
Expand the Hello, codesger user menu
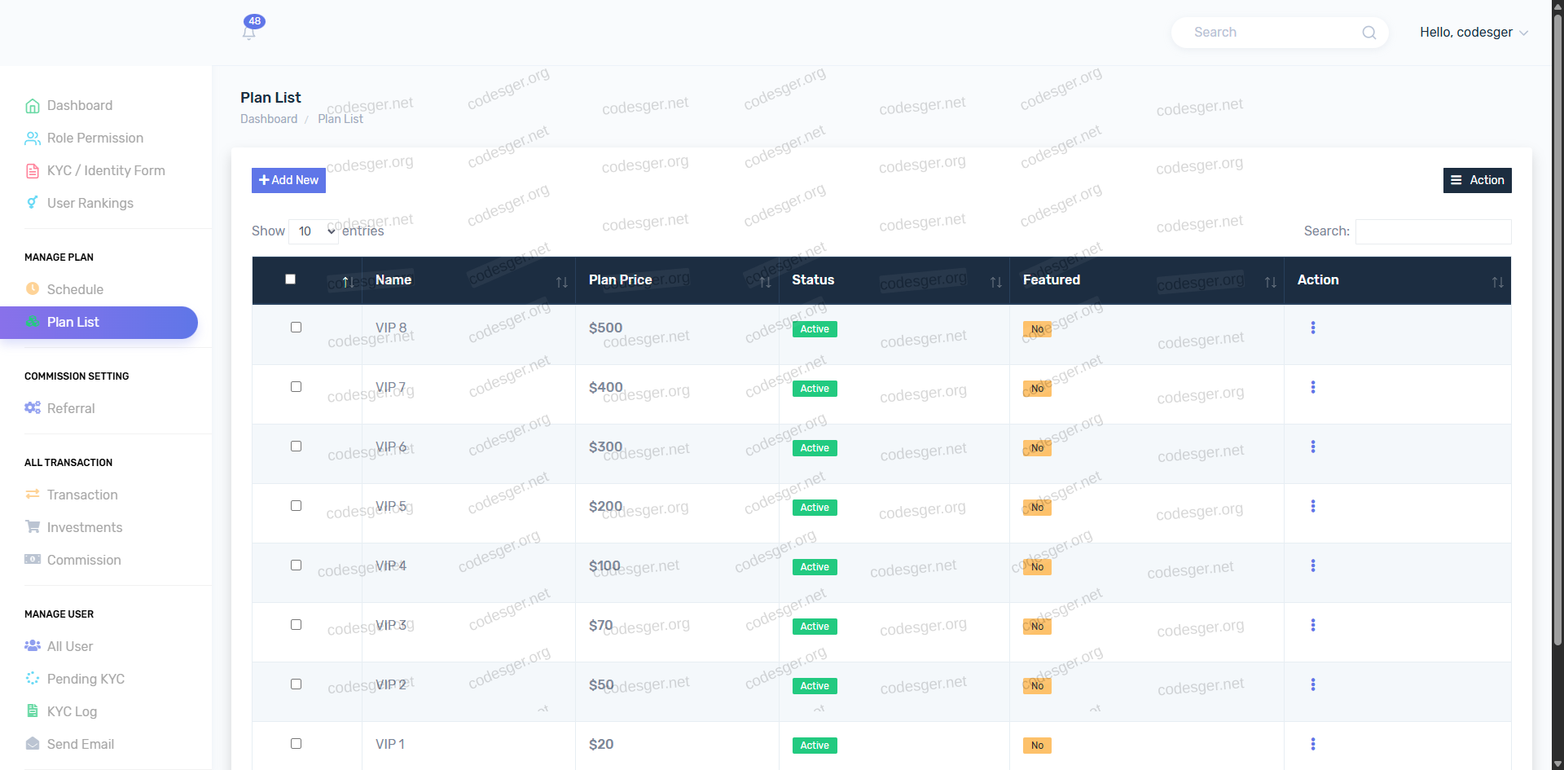[x=1473, y=33]
